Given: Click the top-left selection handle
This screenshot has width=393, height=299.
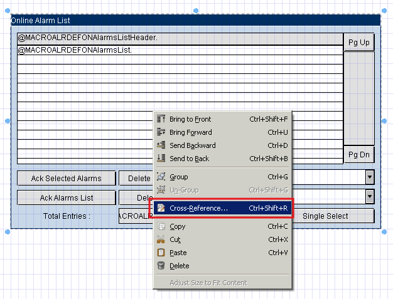Looking at the screenshot, I should click(8, 11).
